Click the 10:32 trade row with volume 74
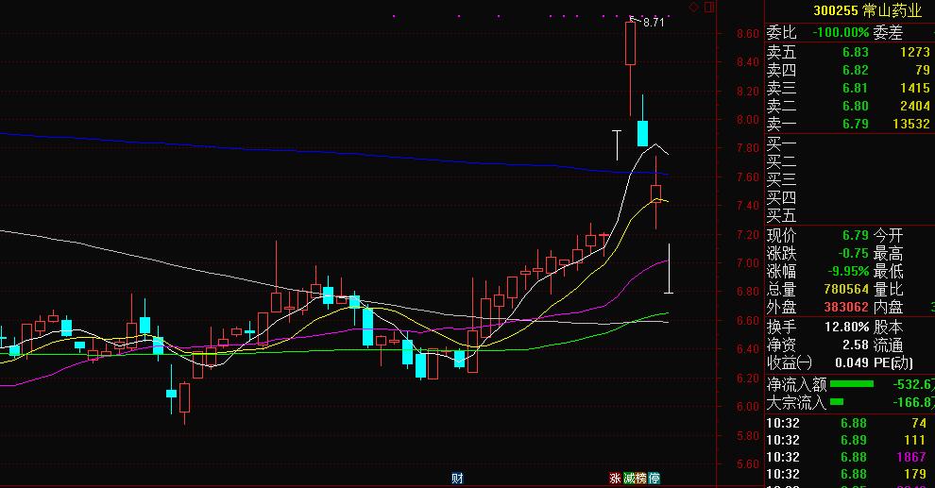 coord(848,423)
